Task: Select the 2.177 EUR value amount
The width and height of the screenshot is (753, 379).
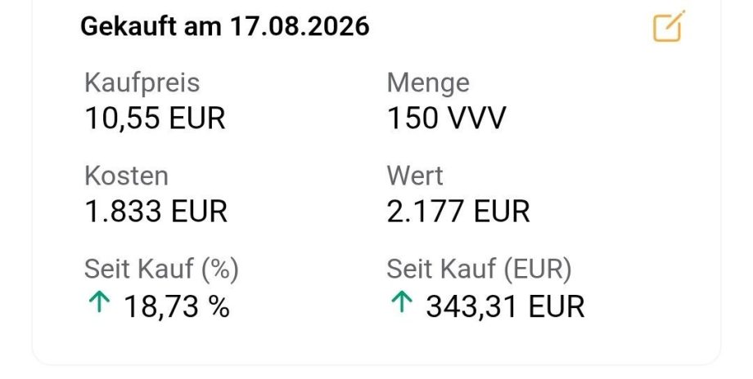Action: coord(458,212)
